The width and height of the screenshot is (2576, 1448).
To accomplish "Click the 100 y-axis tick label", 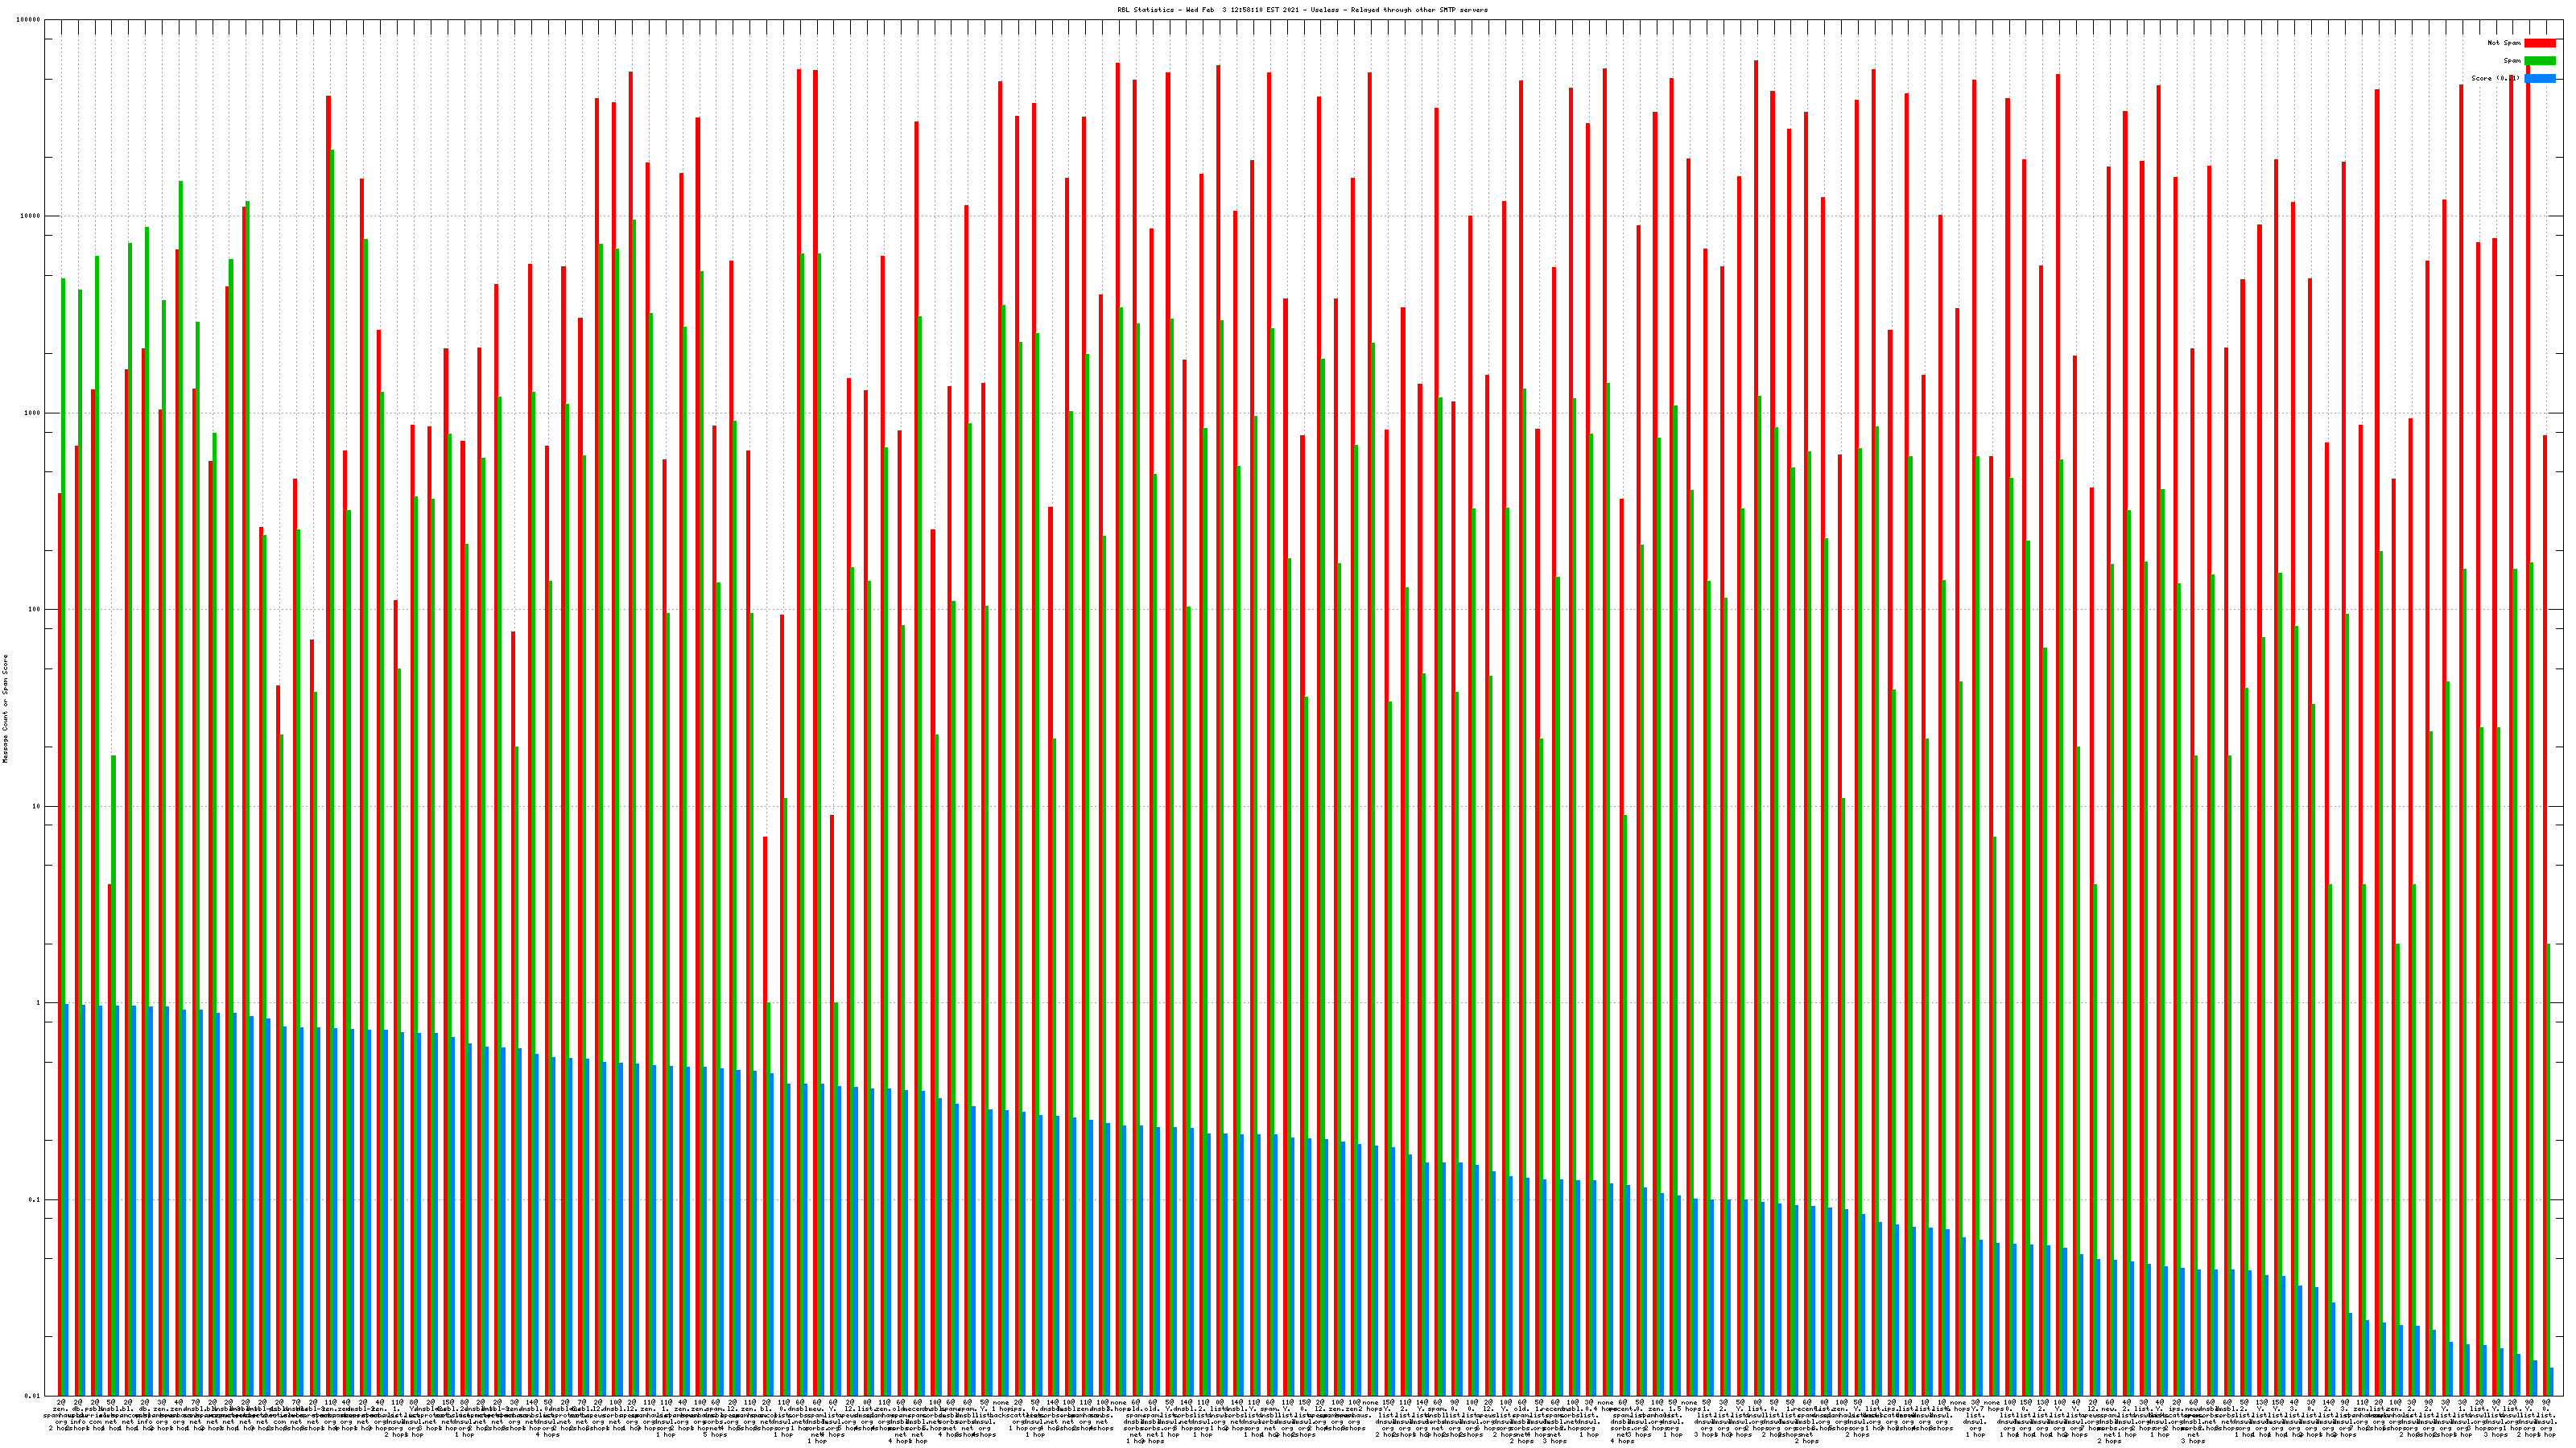I will [x=35, y=610].
